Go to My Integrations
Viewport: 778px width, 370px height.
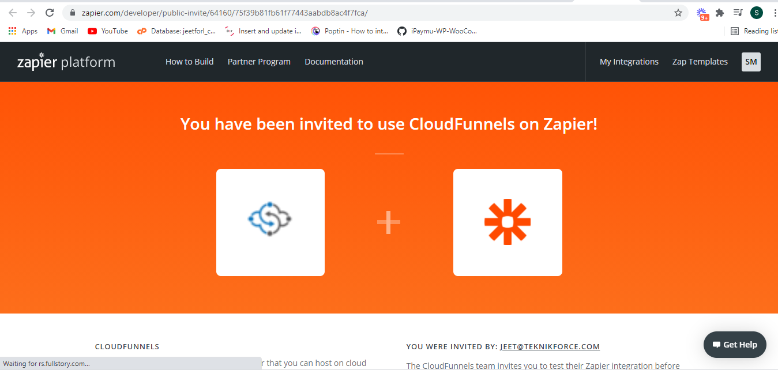click(629, 62)
